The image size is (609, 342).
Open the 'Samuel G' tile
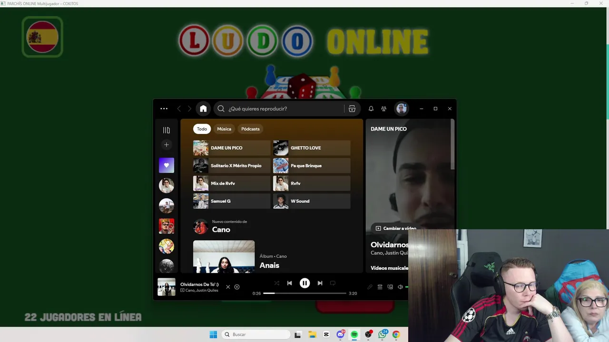click(232, 201)
